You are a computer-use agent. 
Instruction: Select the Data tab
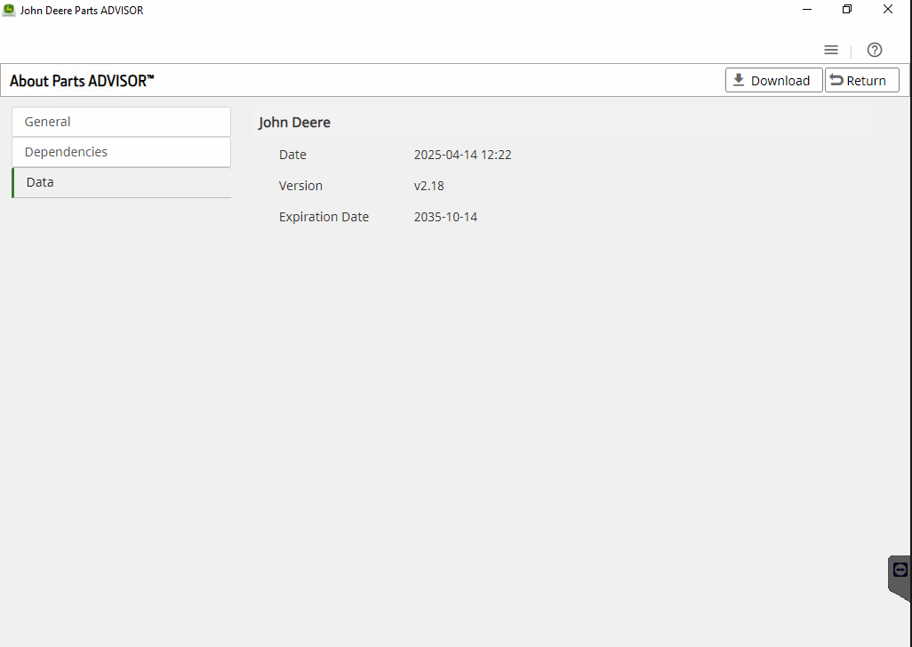[121, 182]
